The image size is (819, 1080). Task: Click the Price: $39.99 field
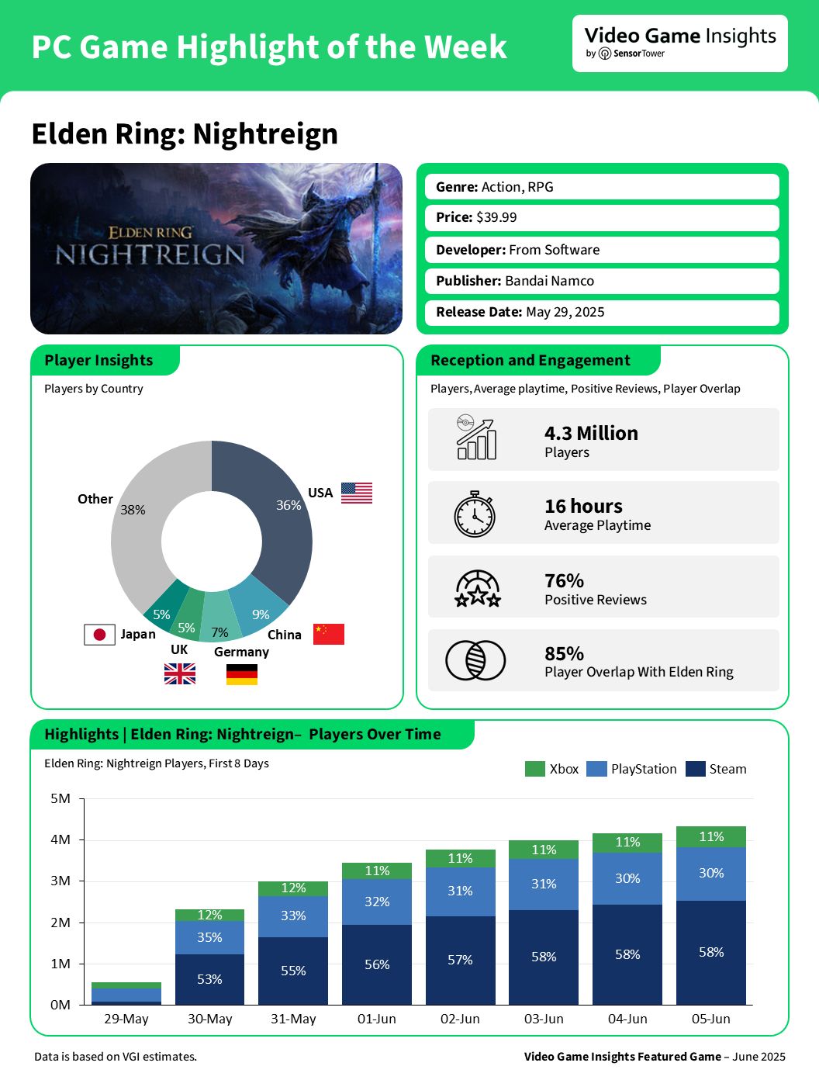602,218
